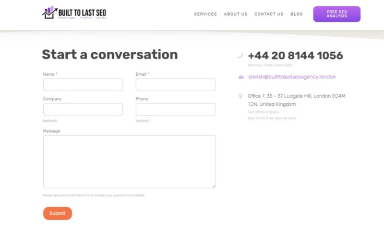Click the Start a conversation heading
The width and height of the screenshot is (384, 230).
(x=110, y=55)
